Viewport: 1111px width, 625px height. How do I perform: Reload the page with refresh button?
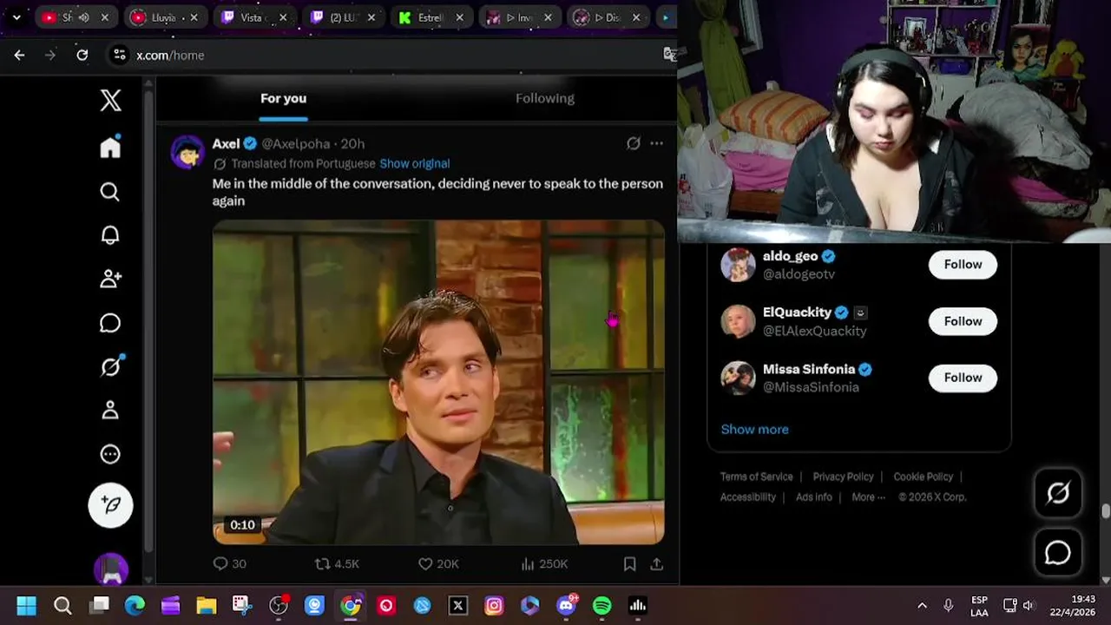[x=82, y=55]
